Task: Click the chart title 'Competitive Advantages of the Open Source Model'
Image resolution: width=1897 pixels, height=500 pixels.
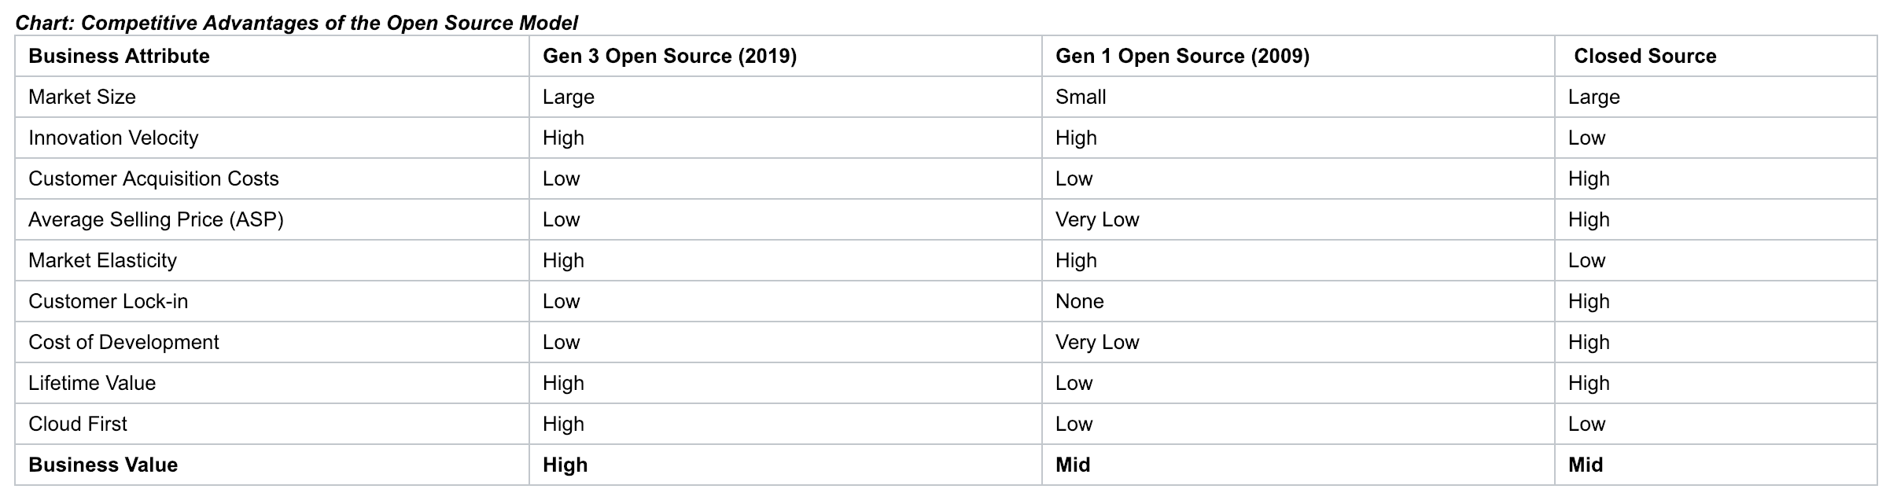Action: (x=297, y=23)
